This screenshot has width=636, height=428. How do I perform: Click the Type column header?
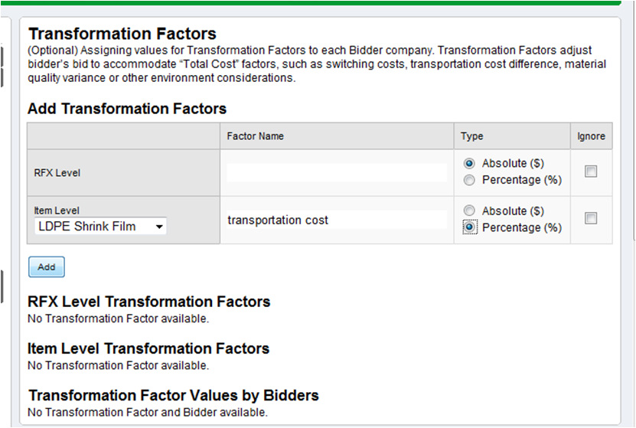tap(472, 136)
